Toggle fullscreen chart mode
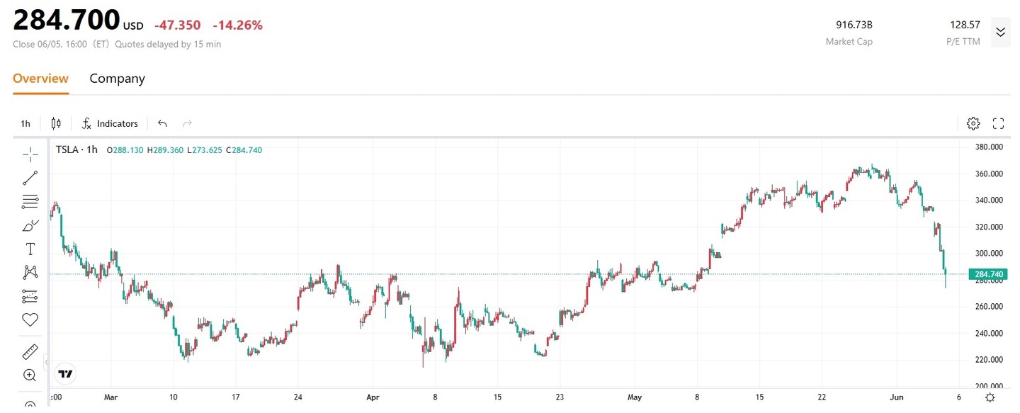The height and width of the screenshot is (413, 1020). (999, 123)
